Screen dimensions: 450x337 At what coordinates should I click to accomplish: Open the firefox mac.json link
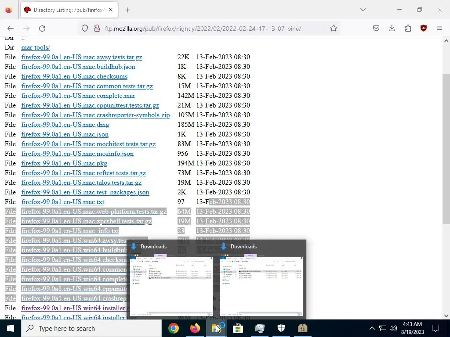coord(65,134)
